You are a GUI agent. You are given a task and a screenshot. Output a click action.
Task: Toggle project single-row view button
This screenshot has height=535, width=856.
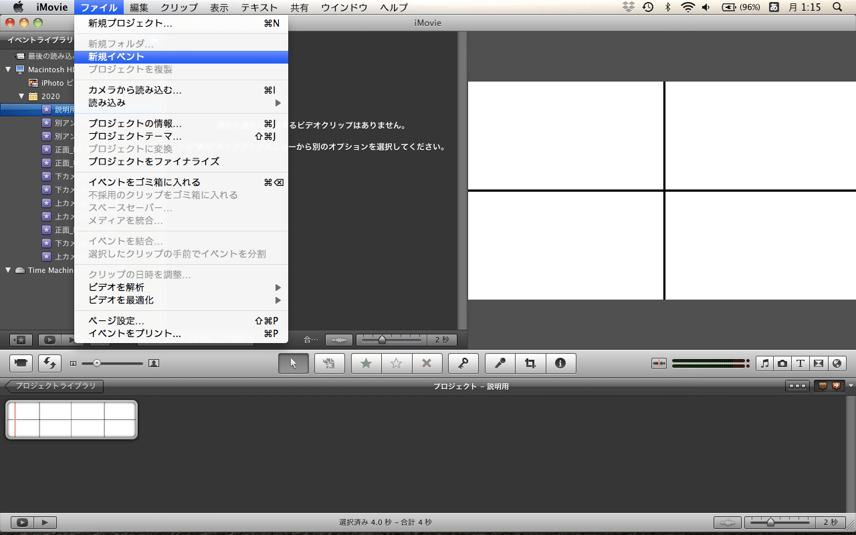click(796, 386)
